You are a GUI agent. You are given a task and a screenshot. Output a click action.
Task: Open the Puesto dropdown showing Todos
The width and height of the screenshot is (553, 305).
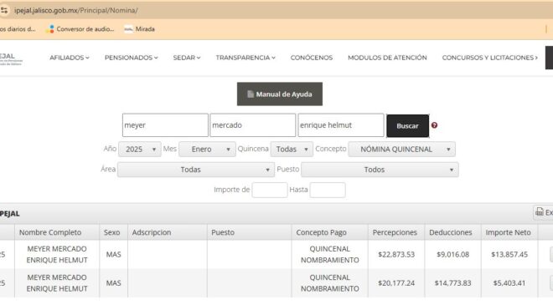[380, 170]
